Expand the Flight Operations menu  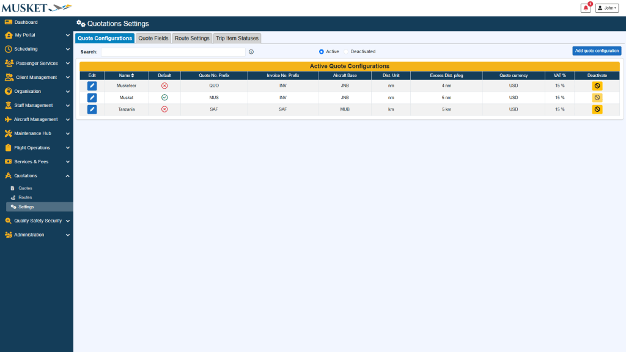pos(37,148)
